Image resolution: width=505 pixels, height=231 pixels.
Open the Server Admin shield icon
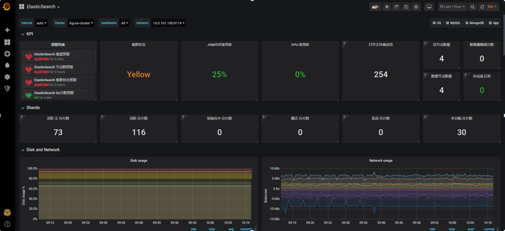click(x=7, y=88)
